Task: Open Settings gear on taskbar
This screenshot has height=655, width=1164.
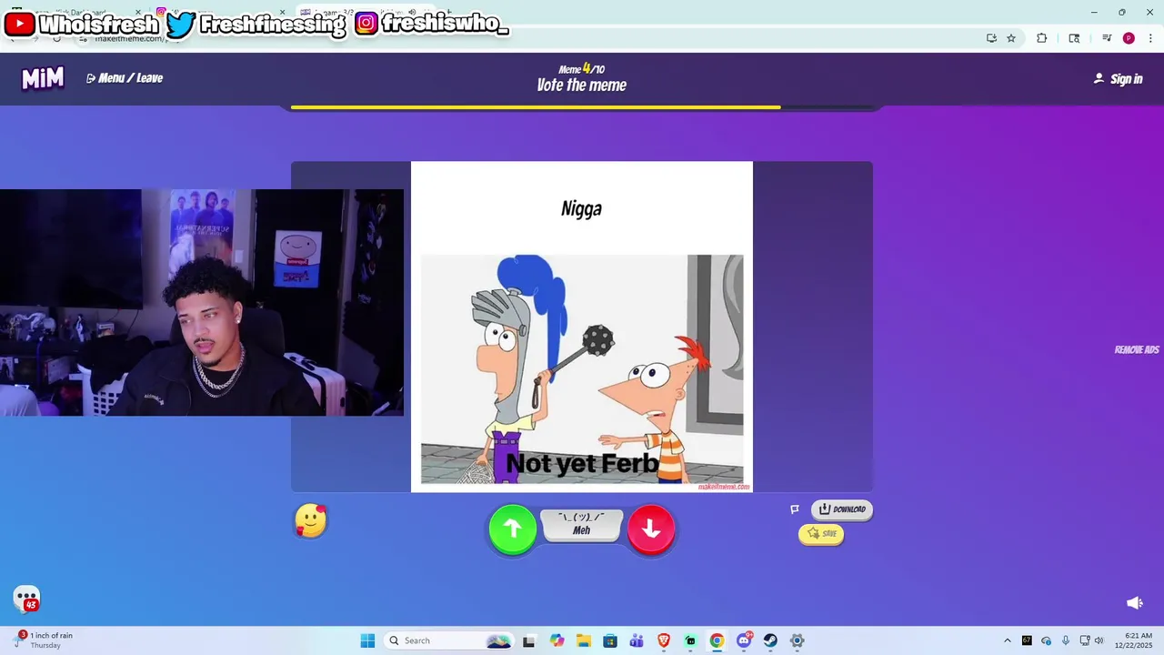Action: 797,640
